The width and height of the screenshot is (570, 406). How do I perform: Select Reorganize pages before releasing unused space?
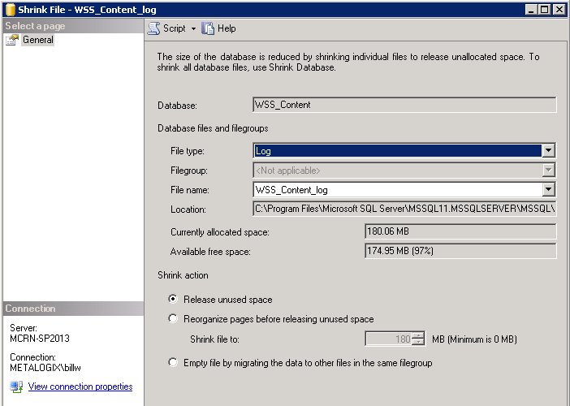coord(173,318)
